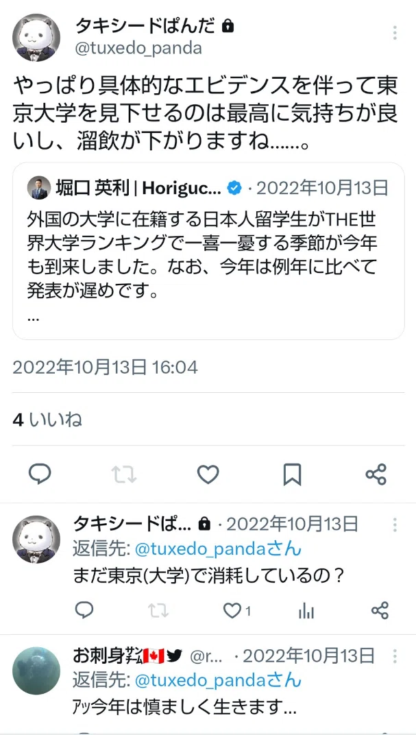
Task: Retweet the まだ東京(大学) reply tweet
Action: (x=158, y=610)
